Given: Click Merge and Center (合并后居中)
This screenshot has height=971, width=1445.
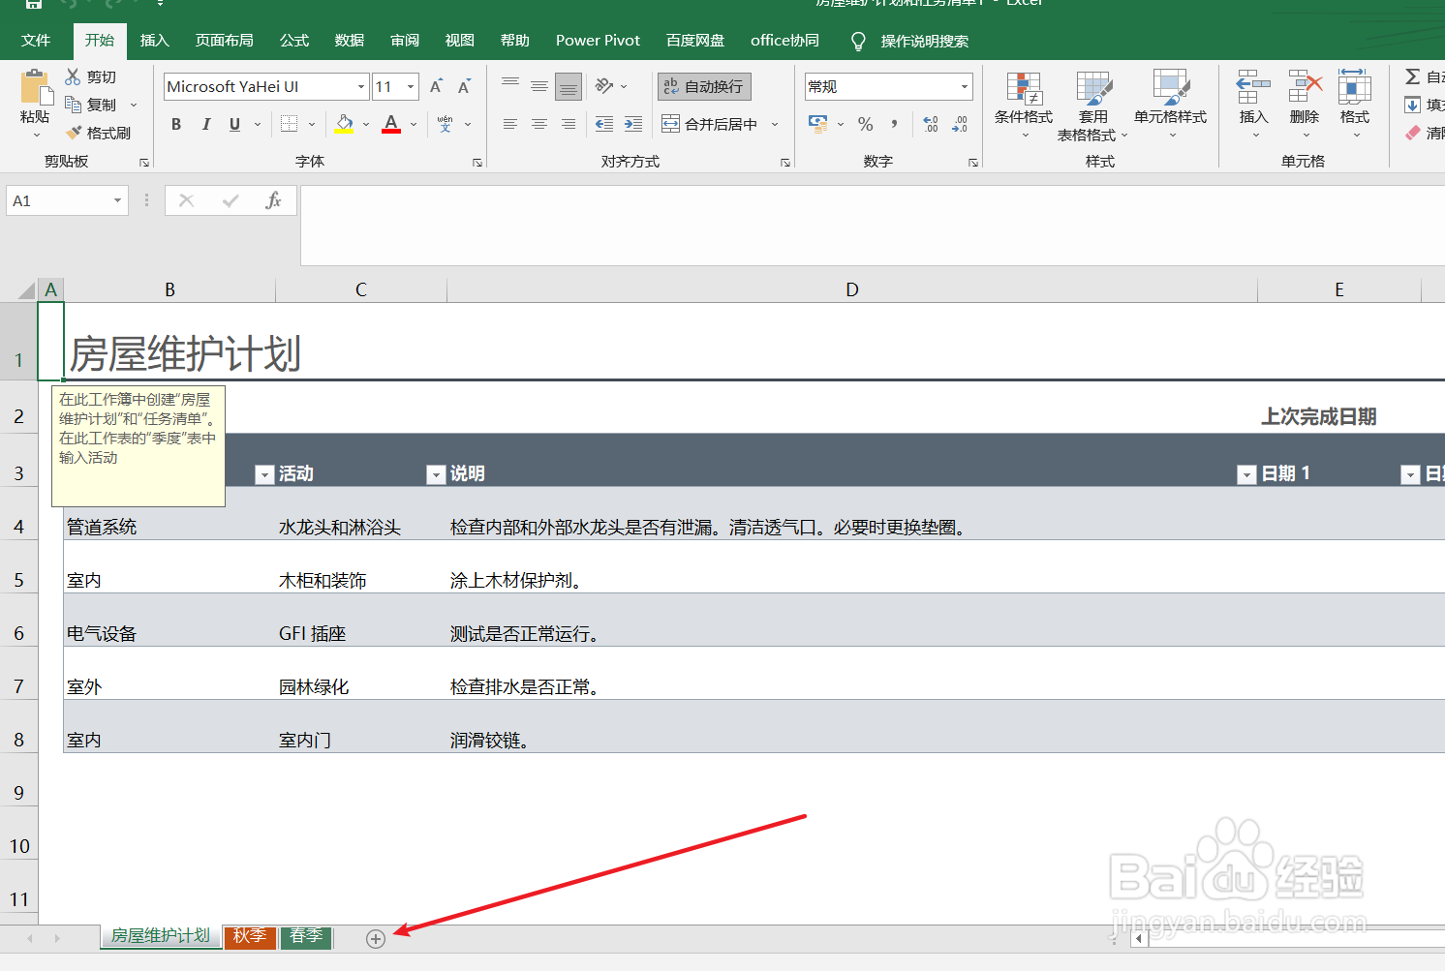Looking at the screenshot, I should (x=710, y=124).
